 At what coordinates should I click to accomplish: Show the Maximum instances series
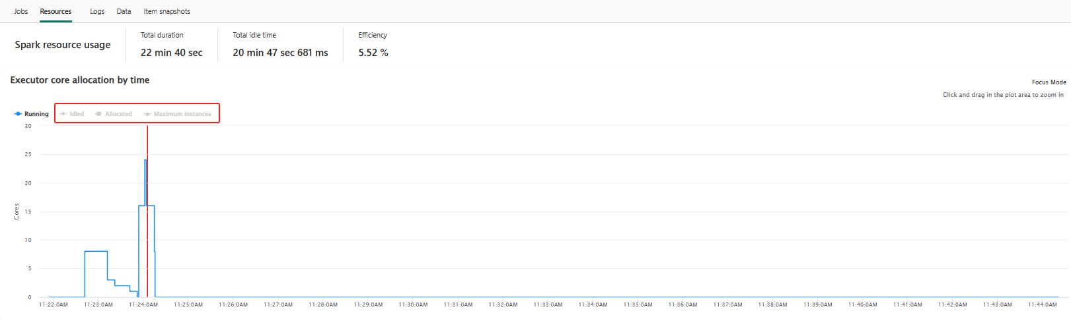177,114
